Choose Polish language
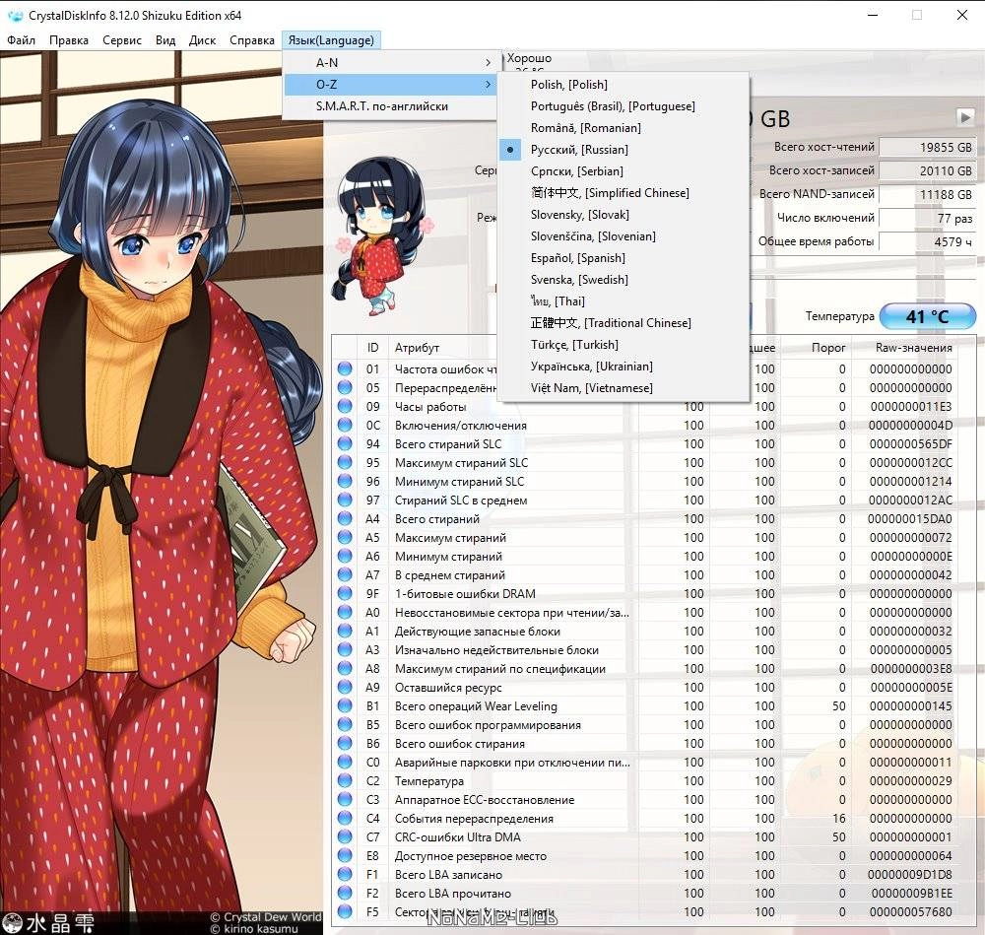 (x=624, y=84)
